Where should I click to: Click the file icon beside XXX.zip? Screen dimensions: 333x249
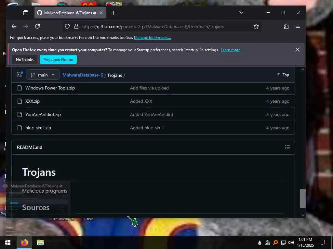click(x=20, y=101)
